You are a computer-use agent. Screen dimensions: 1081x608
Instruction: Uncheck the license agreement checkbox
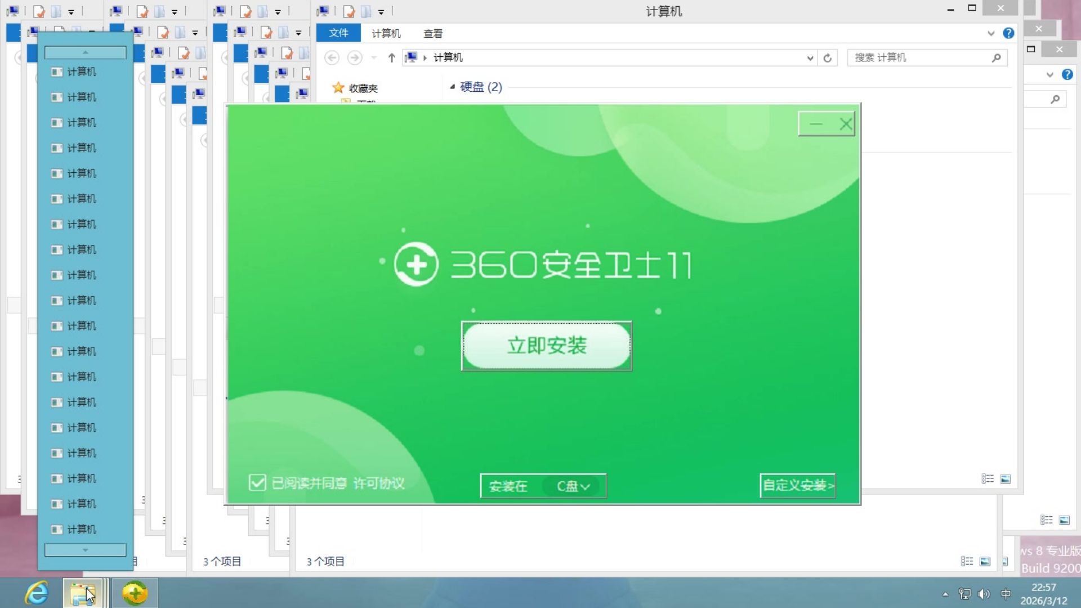coord(257,482)
